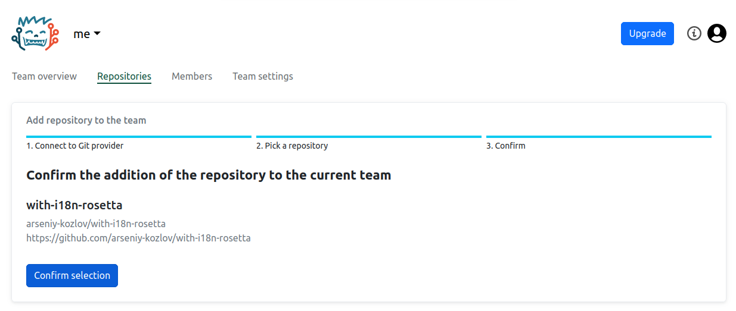Go back to Pick a repository step
This screenshot has height=311, width=736.
(292, 146)
